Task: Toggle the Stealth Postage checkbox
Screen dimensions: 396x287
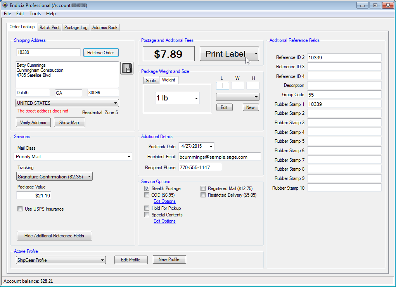Action: point(147,188)
